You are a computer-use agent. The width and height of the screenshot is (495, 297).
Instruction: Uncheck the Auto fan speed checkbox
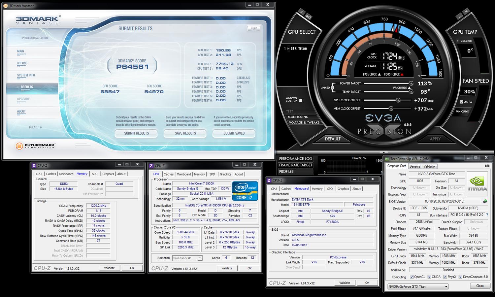click(461, 102)
